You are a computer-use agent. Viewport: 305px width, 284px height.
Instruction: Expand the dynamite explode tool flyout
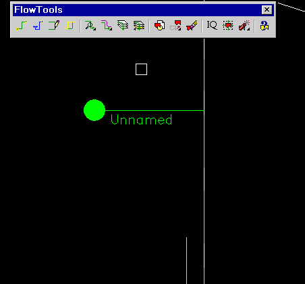(x=244, y=26)
